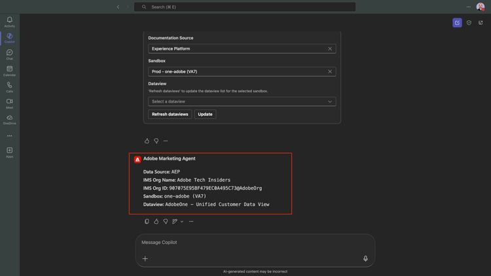Screen dimensions: 491x276
Task: Open the Apps store
Action: tap(10, 152)
